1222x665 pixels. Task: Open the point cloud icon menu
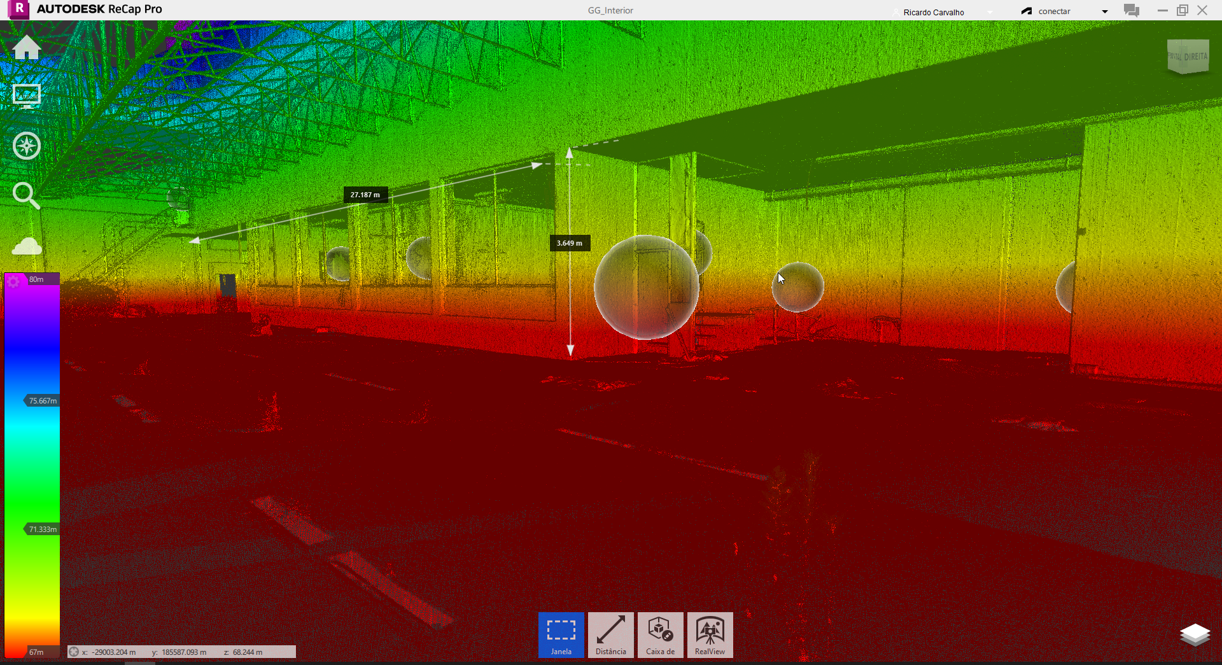point(27,246)
